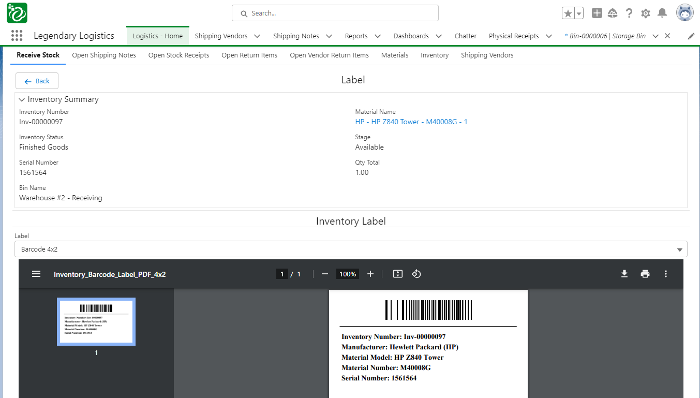The width and height of the screenshot is (700, 398).
Task: Click the Back button
Action: [x=37, y=81]
